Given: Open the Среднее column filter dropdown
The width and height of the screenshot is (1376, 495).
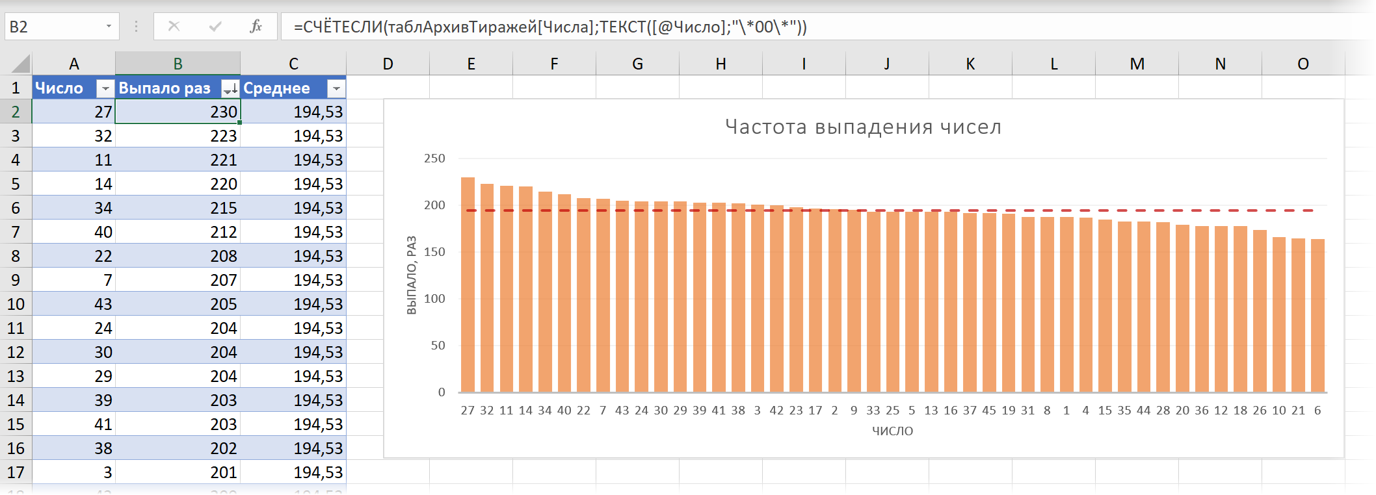Looking at the screenshot, I should (336, 88).
